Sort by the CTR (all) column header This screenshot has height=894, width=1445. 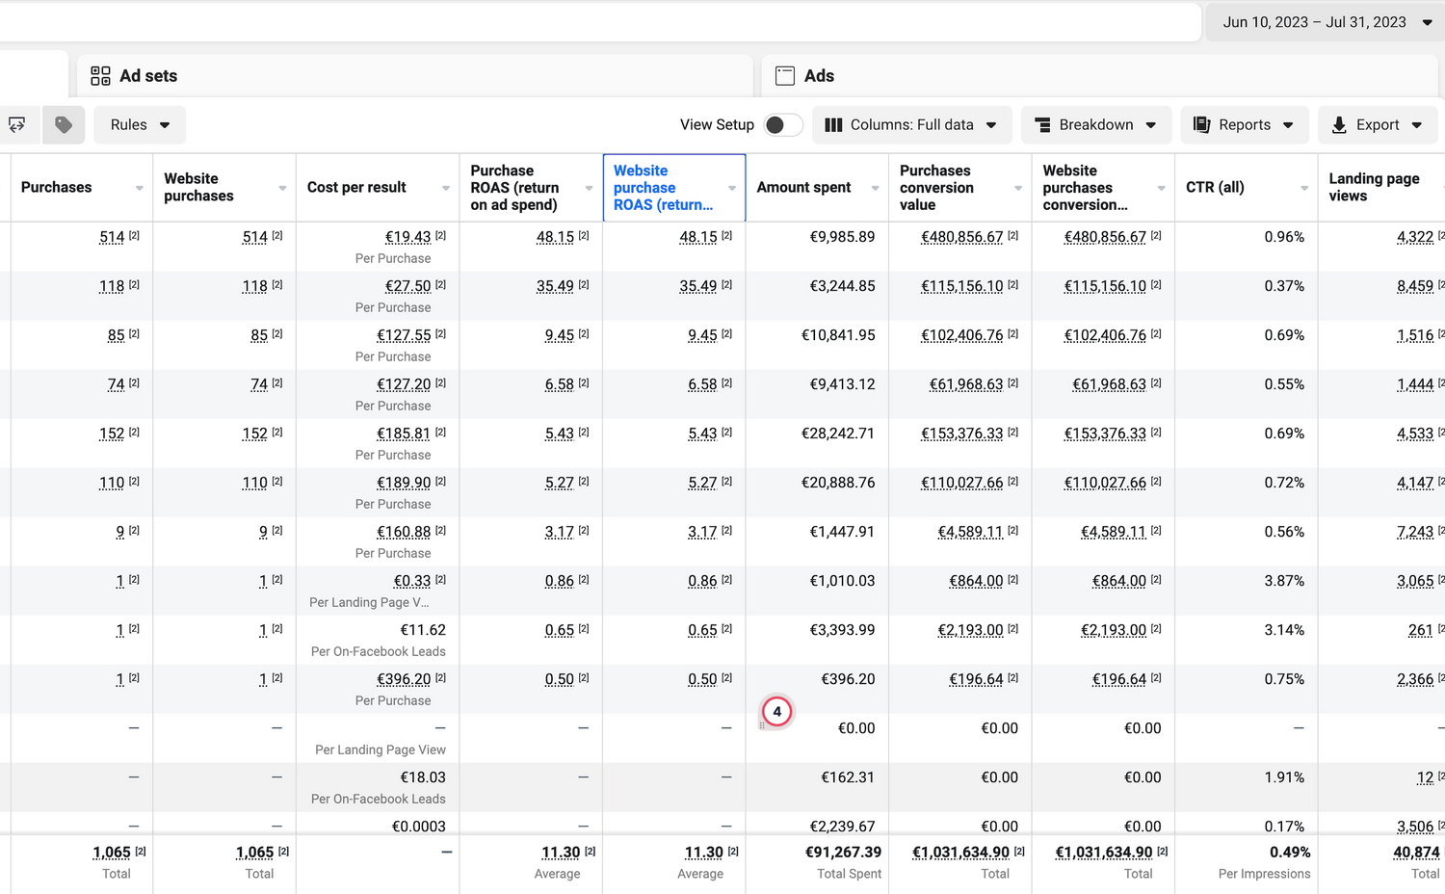1215,188
